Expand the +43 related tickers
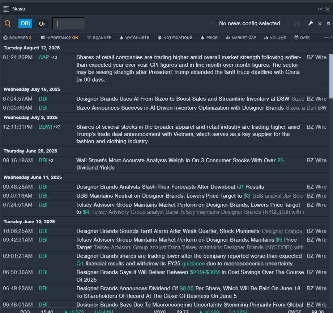This screenshot has height=313, width=333. pos(53,57)
